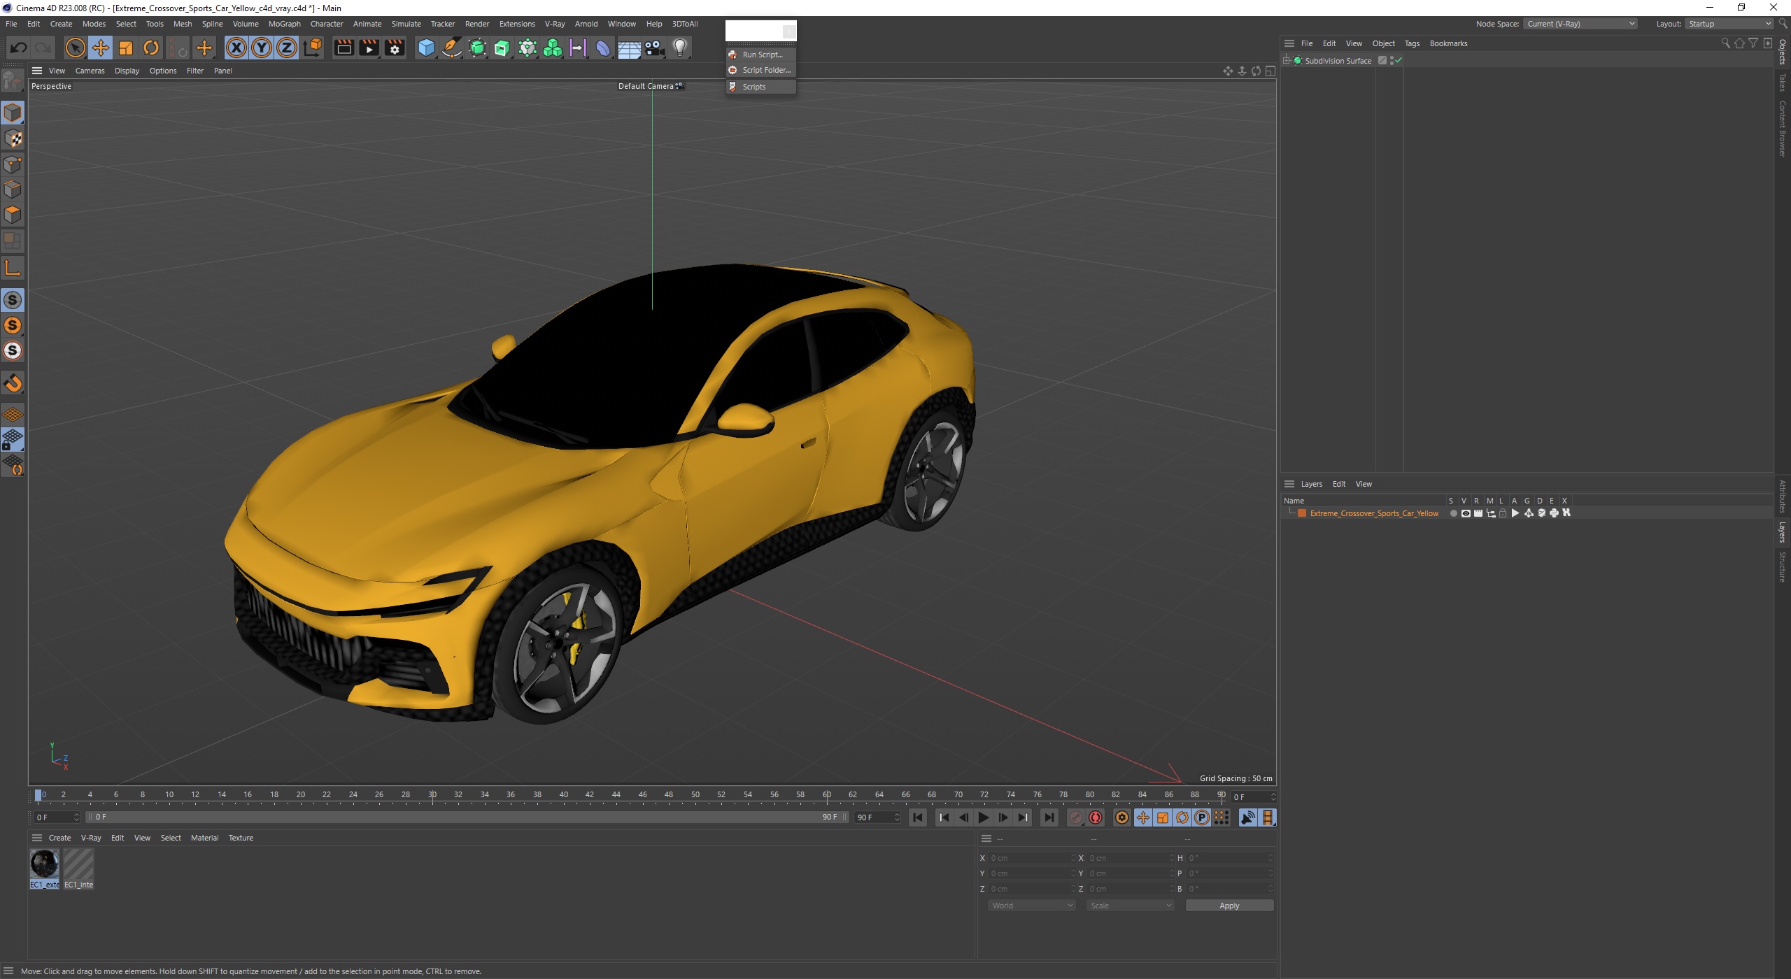Click the preview range bar

[x=467, y=817]
